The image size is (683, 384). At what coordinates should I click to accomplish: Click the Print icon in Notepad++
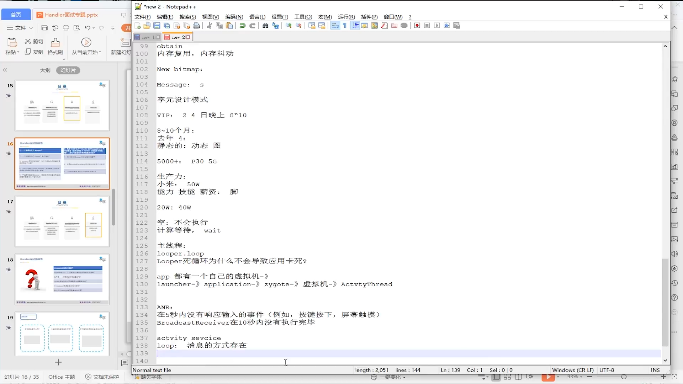click(x=196, y=26)
